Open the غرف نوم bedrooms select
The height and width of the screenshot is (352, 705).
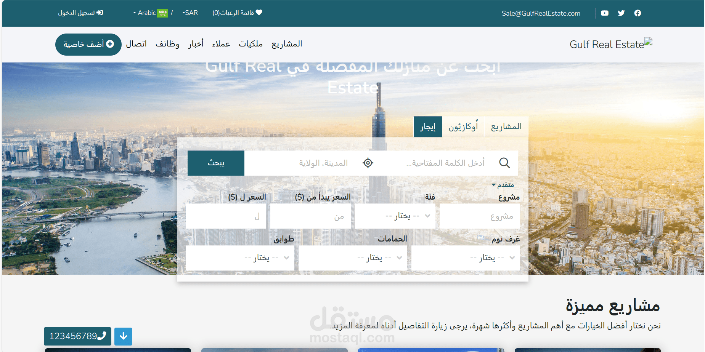click(x=466, y=258)
